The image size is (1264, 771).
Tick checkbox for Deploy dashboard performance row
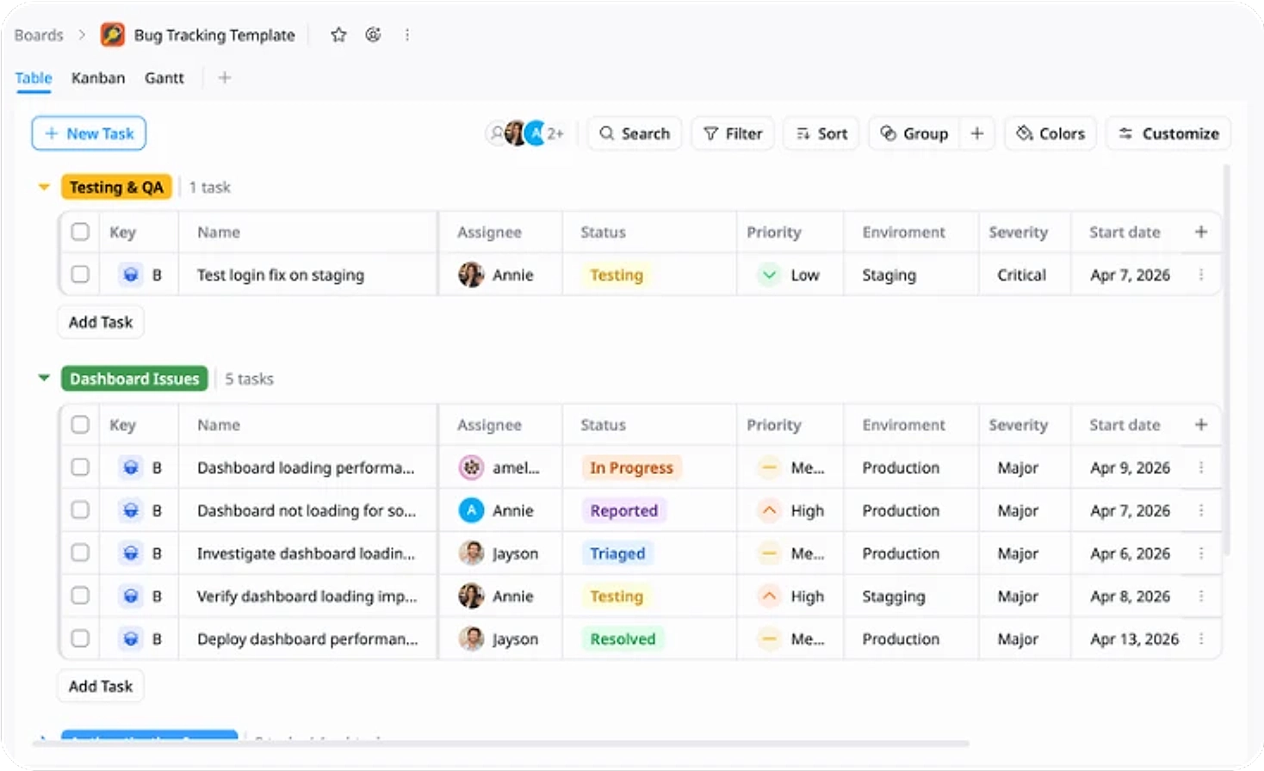click(80, 638)
